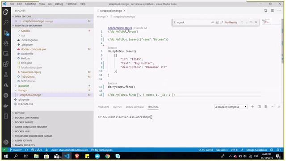Open the compare changes editor icon
This screenshot has width=286, height=161.
tap(266, 11)
